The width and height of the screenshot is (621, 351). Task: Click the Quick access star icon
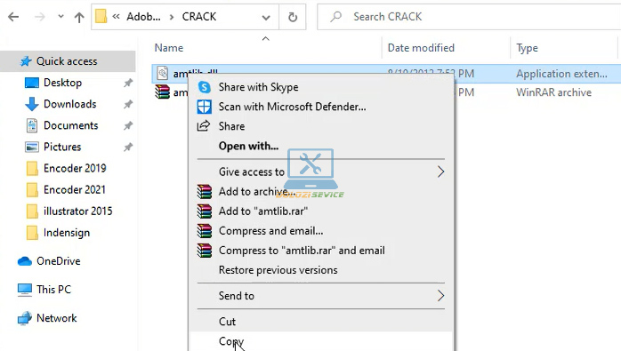26,61
